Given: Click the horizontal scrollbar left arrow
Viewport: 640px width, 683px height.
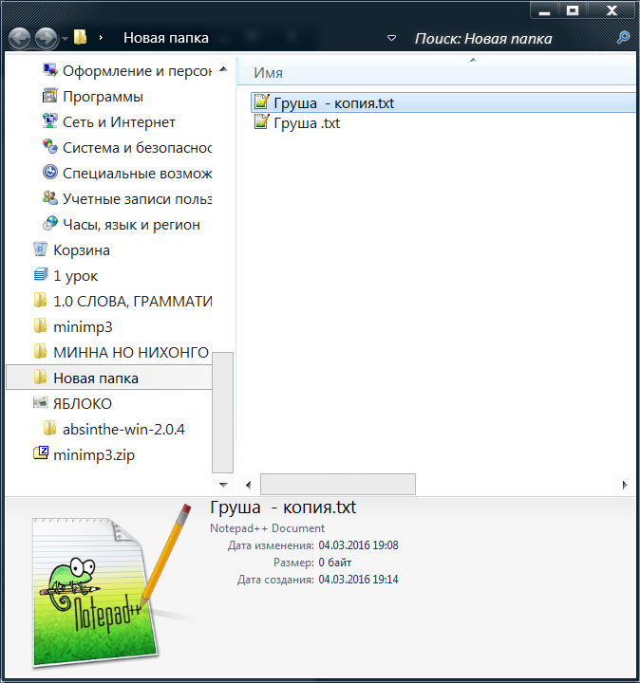Looking at the screenshot, I should (249, 485).
